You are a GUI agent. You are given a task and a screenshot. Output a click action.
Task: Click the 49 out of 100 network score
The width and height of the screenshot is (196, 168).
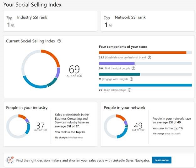click(x=138, y=127)
